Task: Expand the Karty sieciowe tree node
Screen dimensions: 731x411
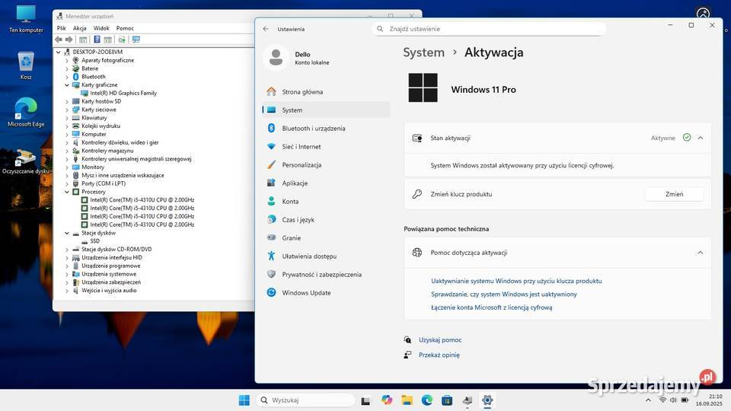Action: tap(67, 110)
